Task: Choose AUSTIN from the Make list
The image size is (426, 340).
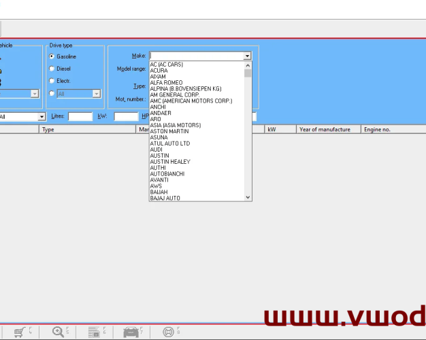Action: 197,156
